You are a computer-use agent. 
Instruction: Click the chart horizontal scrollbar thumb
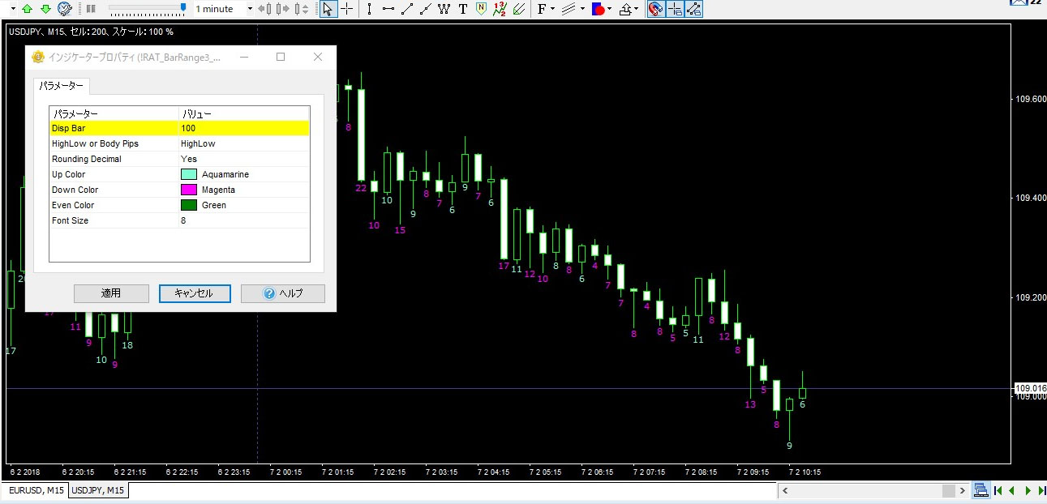pos(948,490)
